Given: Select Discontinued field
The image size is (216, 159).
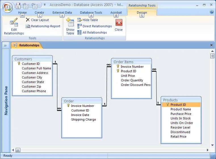Looking at the screenshot, I should [x=181, y=132].
